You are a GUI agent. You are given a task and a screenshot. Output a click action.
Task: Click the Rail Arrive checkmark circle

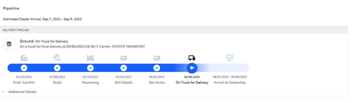click(157, 68)
